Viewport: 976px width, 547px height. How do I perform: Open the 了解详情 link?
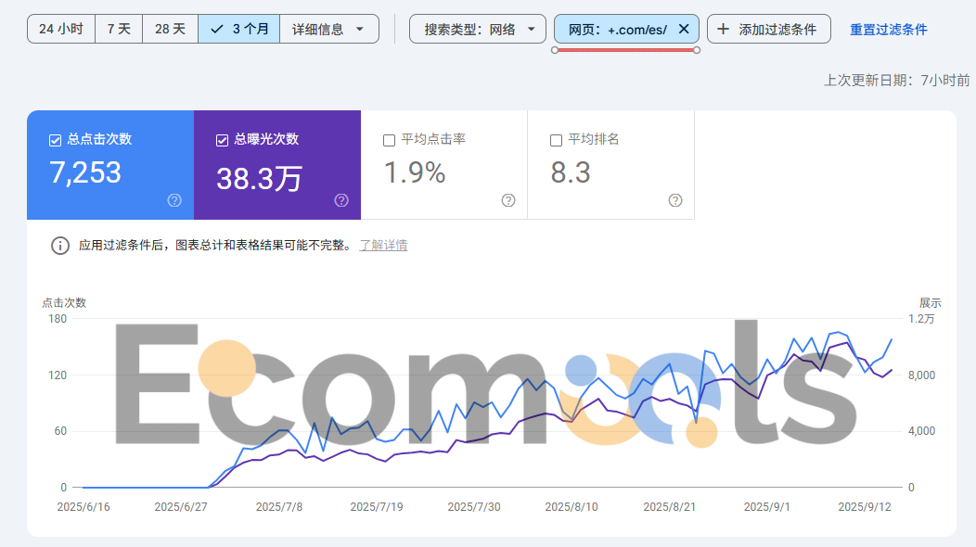point(383,246)
